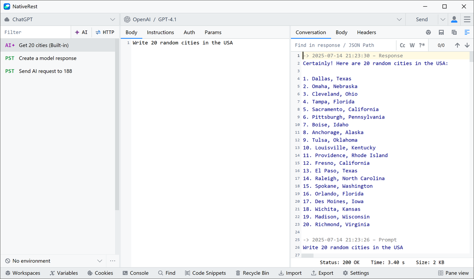The image size is (474, 279).
Task: Focus the Find in response field
Action: (344, 45)
